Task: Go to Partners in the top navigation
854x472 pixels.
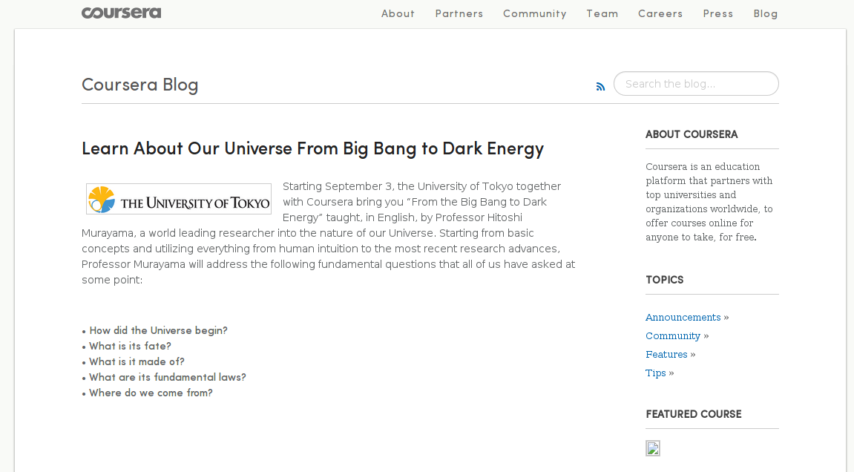Action: point(459,13)
